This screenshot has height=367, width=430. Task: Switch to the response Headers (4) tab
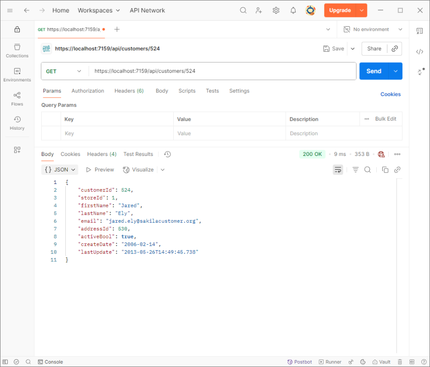(x=102, y=155)
